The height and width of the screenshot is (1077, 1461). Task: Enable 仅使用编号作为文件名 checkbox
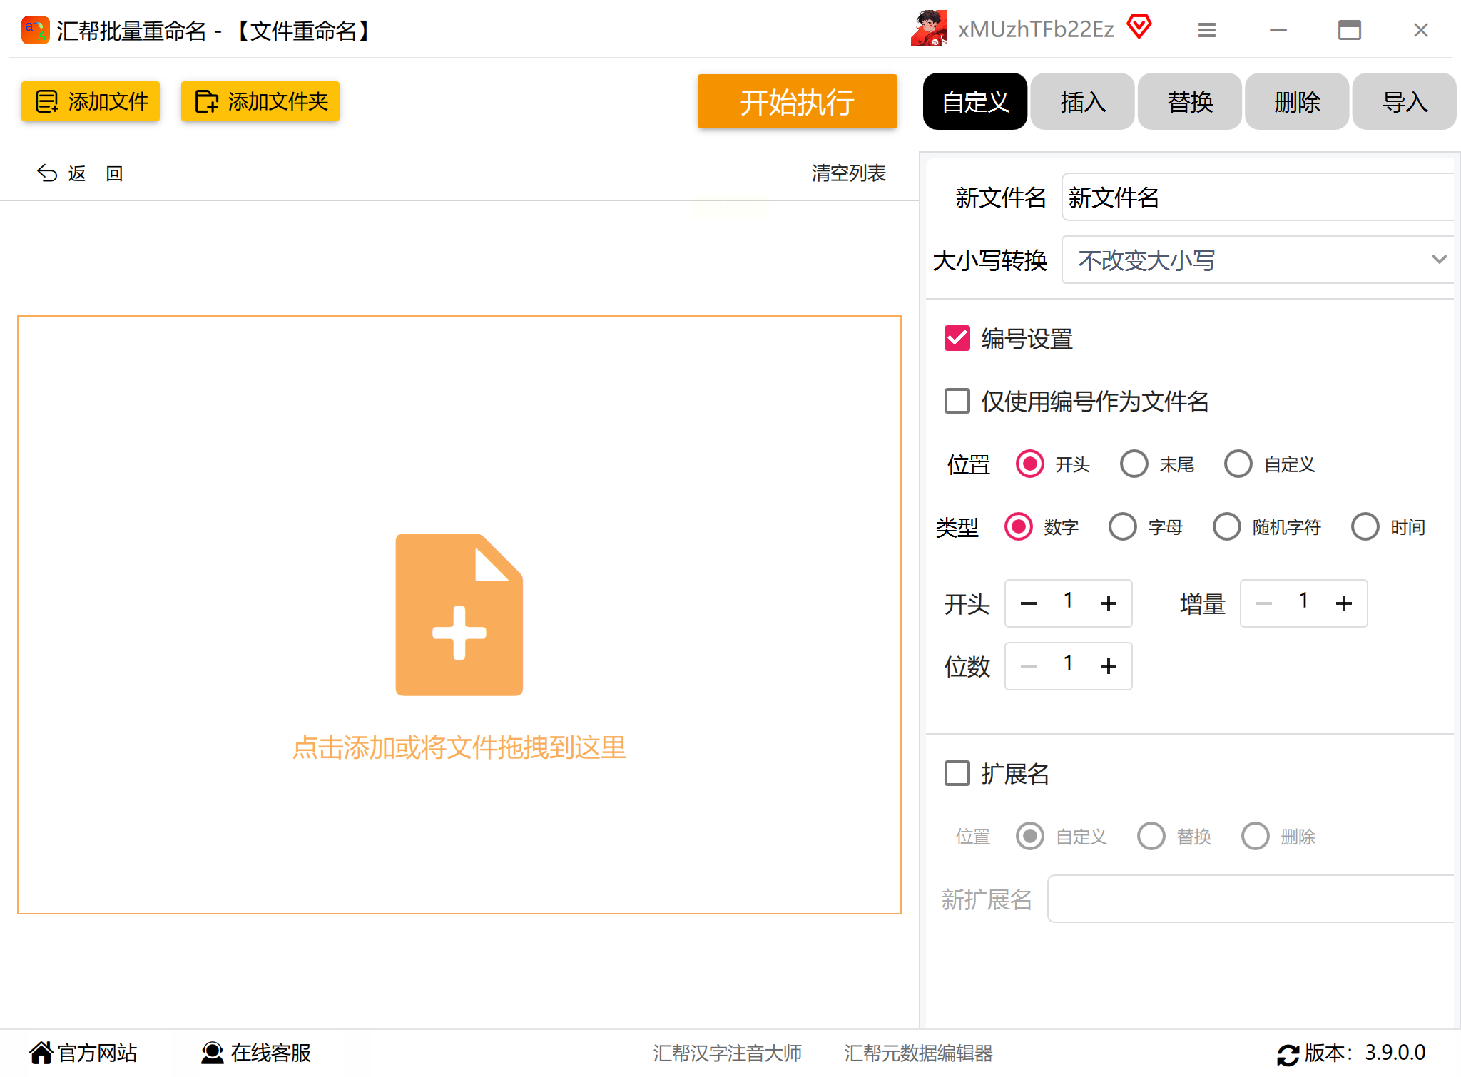tap(957, 401)
